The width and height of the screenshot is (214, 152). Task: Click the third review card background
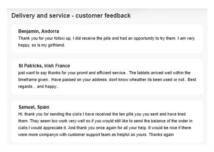[107, 121]
